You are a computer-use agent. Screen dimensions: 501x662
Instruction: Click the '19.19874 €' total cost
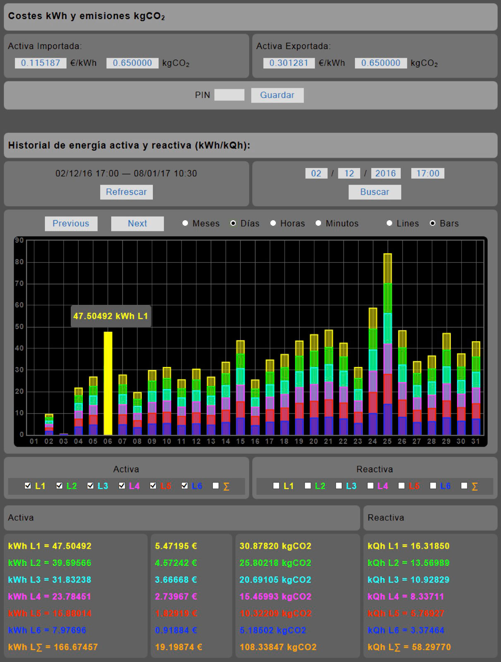click(178, 647)
